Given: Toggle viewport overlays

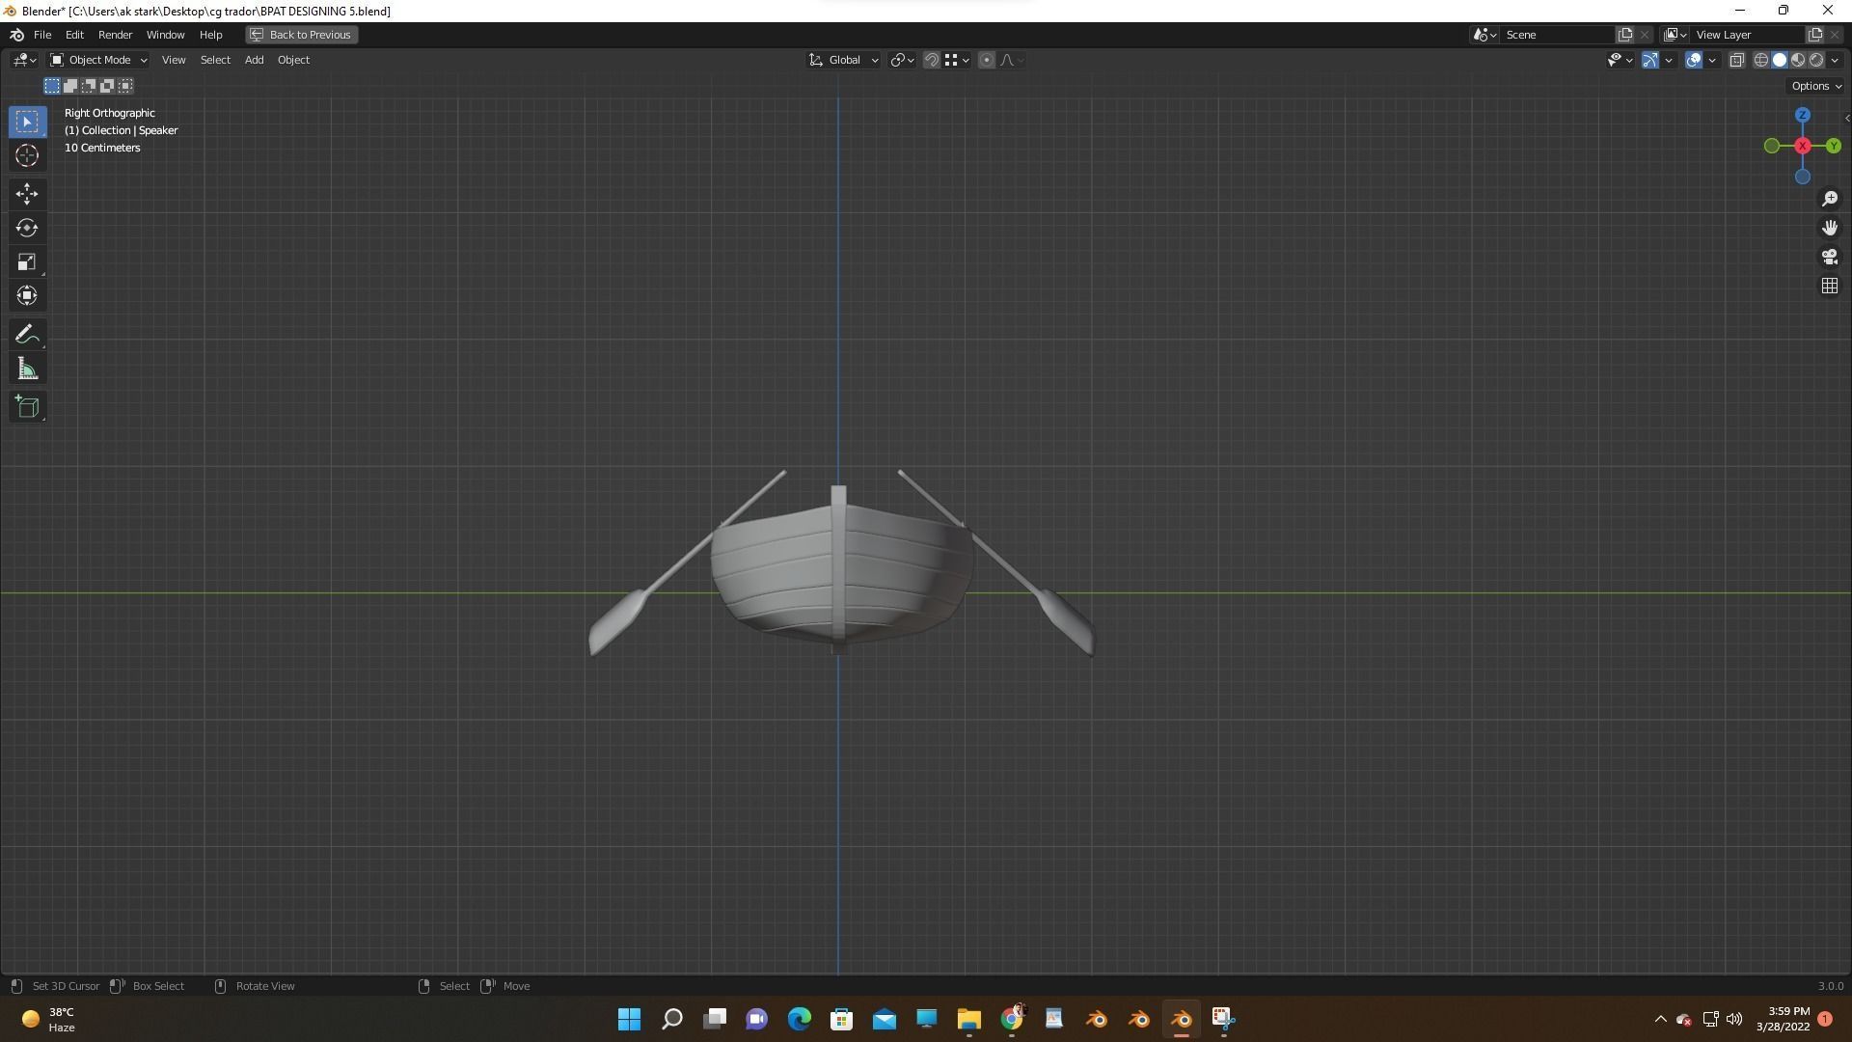Looking at the screenshot, I should point(1693,60).
